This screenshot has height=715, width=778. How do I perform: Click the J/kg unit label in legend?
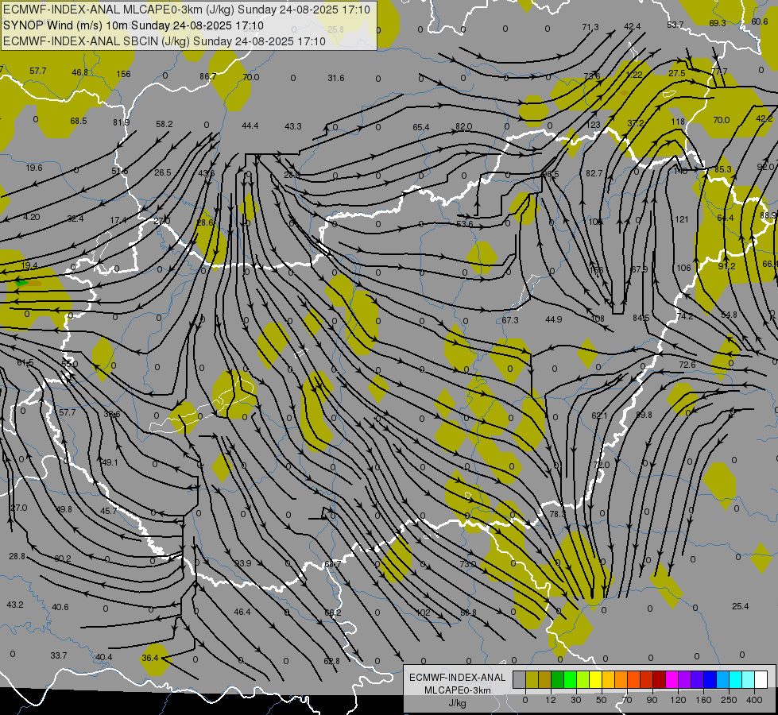pyautogui.click(x=458, y=703)
